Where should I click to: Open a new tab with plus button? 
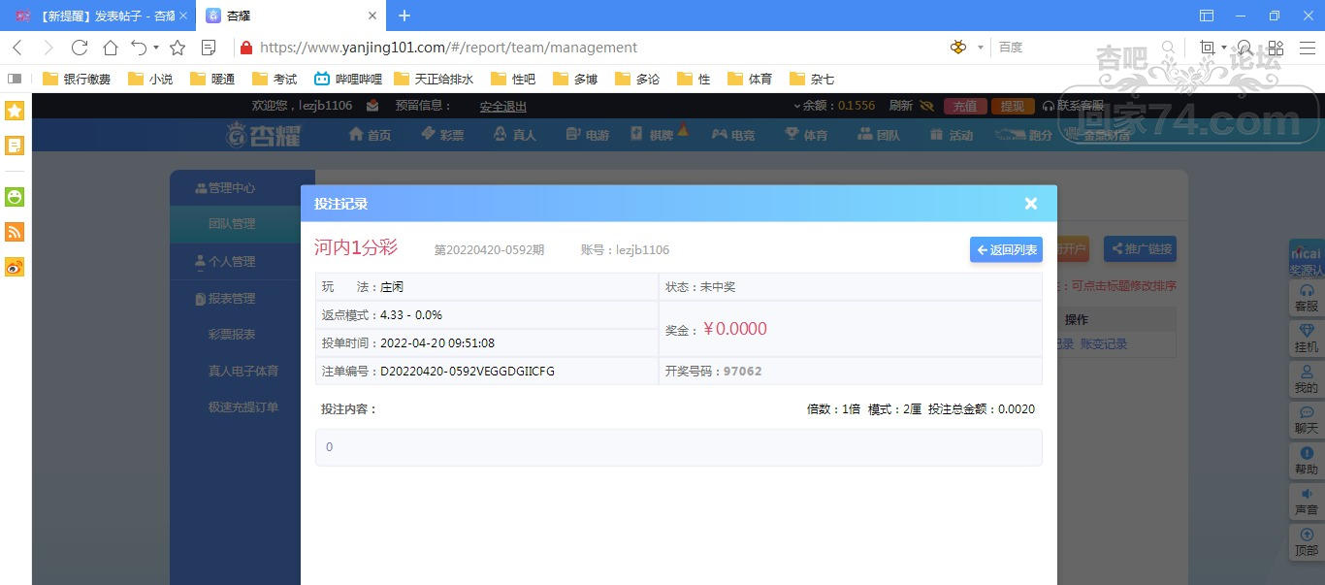point(404,16)
